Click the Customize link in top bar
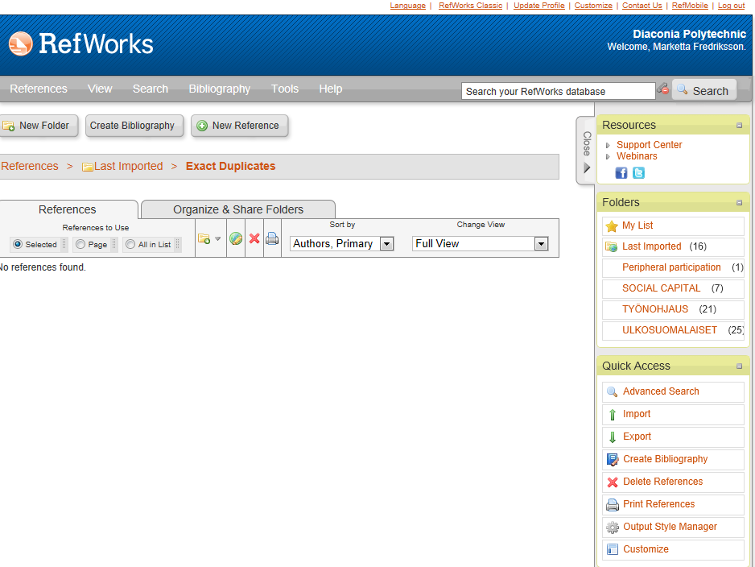Viewport: 755px width, 567px height. point(593,6)
